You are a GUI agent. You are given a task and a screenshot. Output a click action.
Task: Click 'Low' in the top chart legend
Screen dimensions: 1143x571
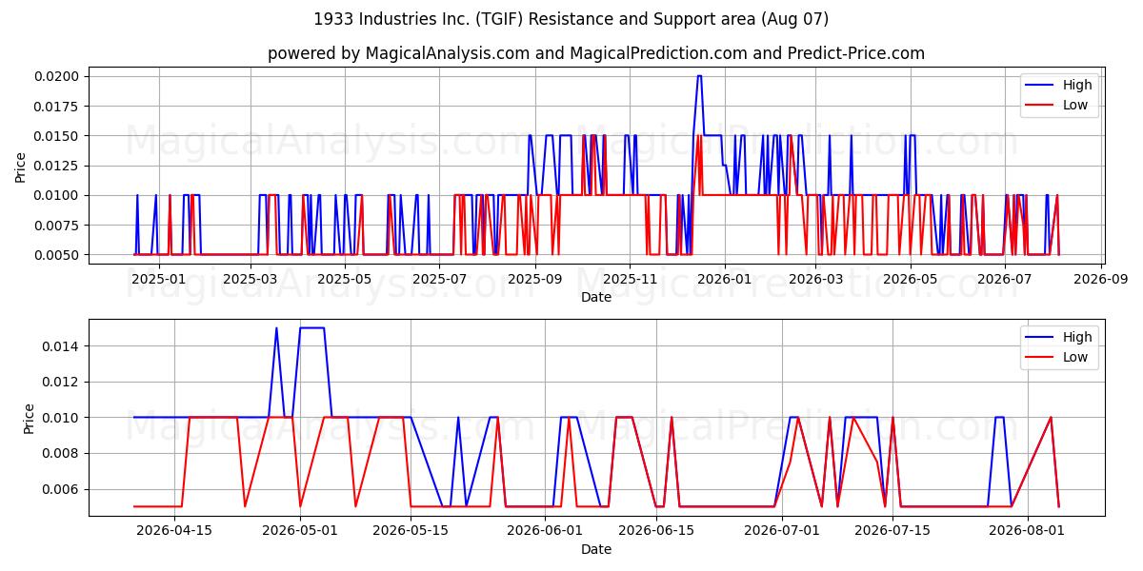pyautogui.click(x=1075, y=105)
